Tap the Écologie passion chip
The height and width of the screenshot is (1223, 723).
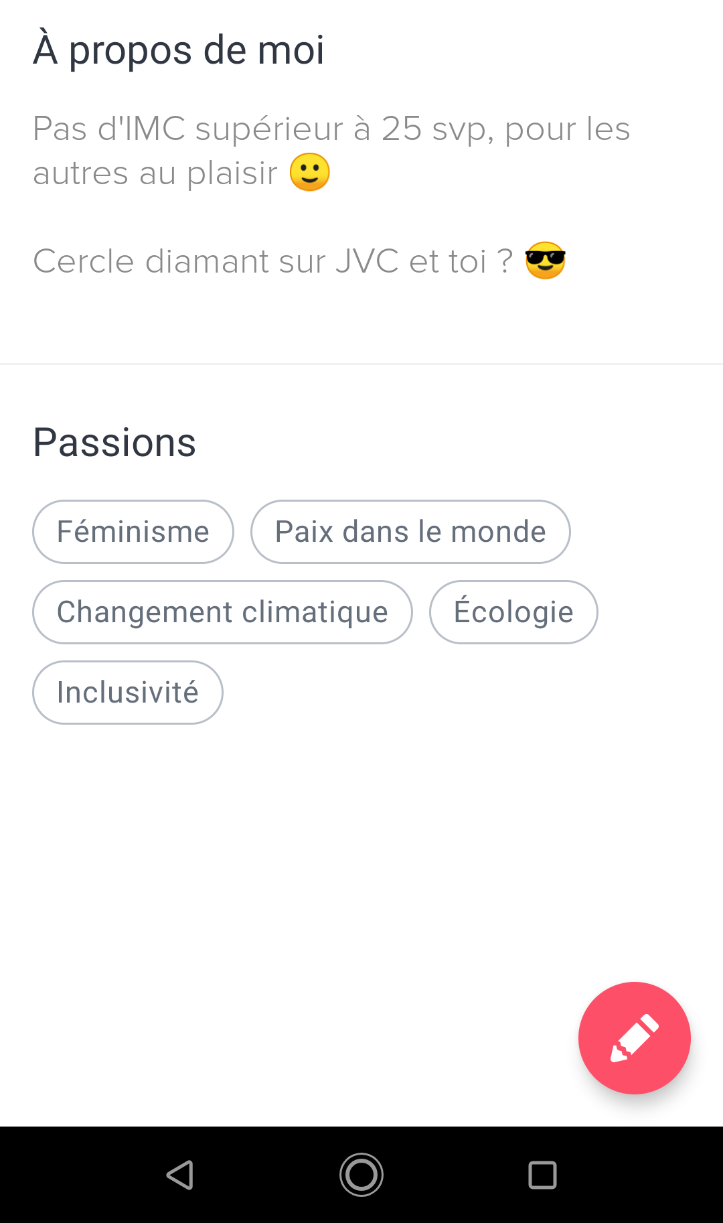pyautogui.click(x=513, y=612)
